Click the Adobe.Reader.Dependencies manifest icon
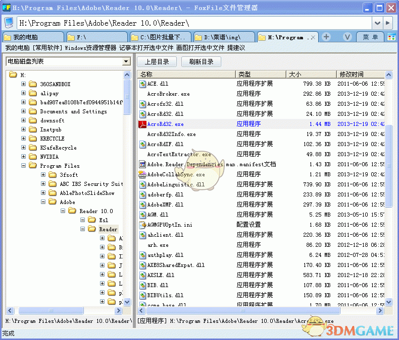The image size is (399, 340). point(142,164)
